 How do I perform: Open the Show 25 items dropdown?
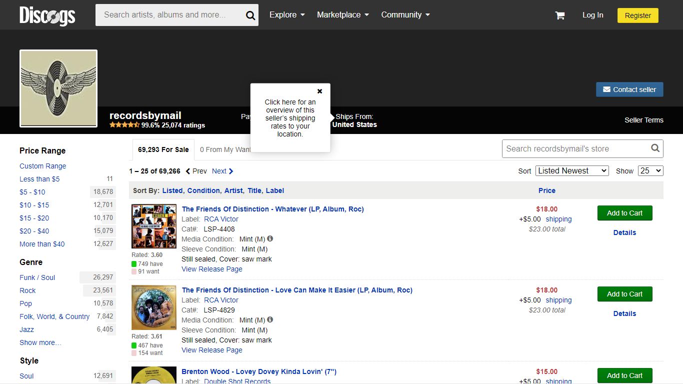tap(651, 170)
